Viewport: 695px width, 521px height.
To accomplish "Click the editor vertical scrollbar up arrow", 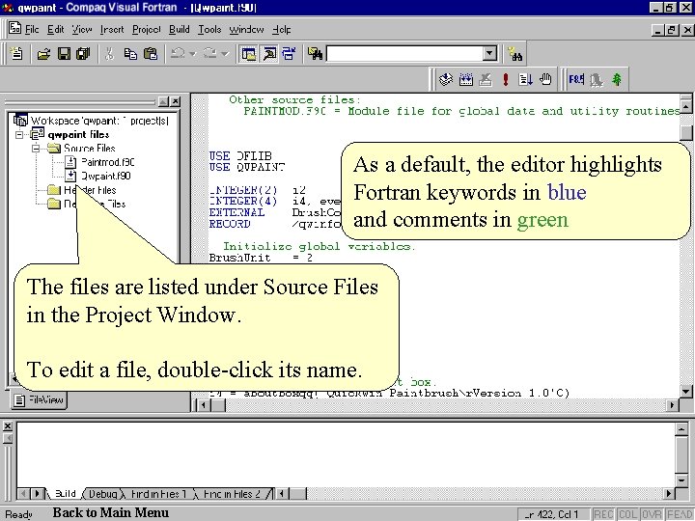I will click(685, 106).
